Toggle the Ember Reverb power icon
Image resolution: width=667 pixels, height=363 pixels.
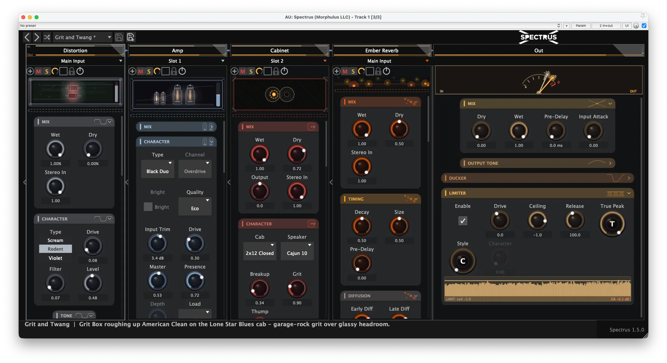tap(386, 71)
